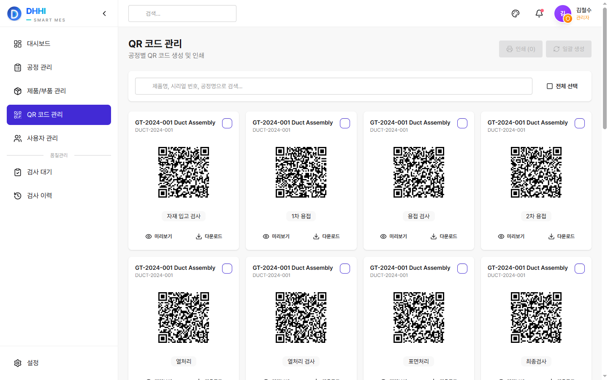The height and width of the screenshot is (380, 608).
Task: Tick the 용접 검사 card checkbox
Action: point(462,123)
